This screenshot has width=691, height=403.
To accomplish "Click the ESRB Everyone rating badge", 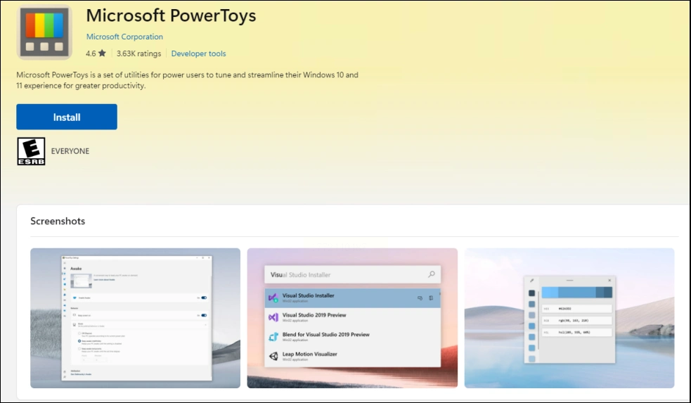I will coord(31,151).
